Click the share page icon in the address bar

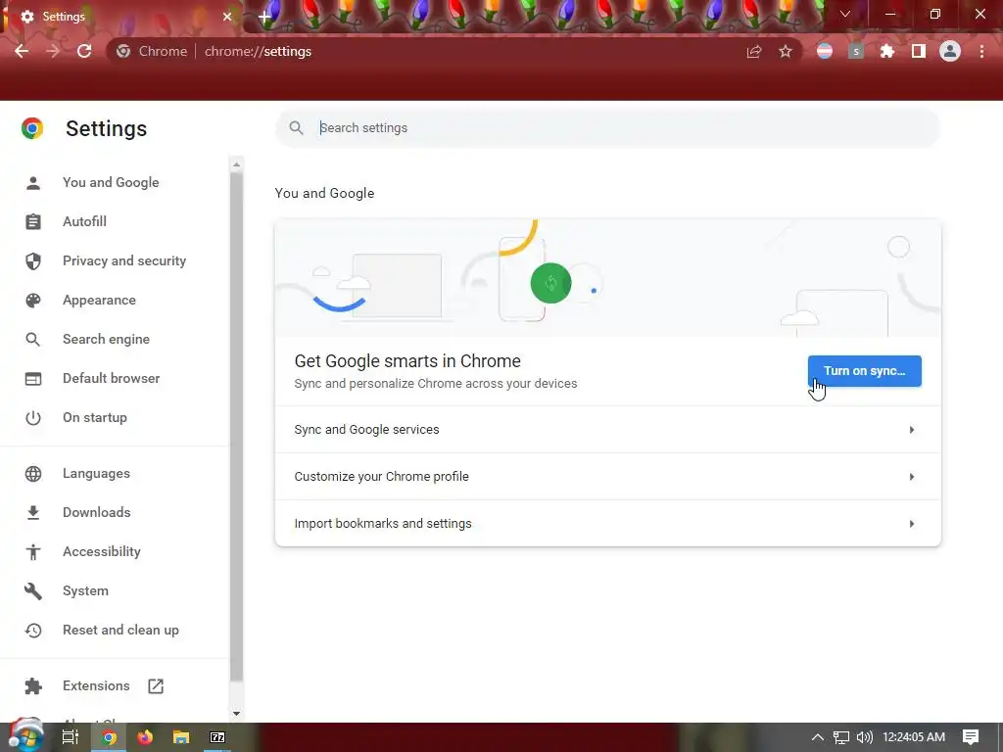tap(754, 52)
